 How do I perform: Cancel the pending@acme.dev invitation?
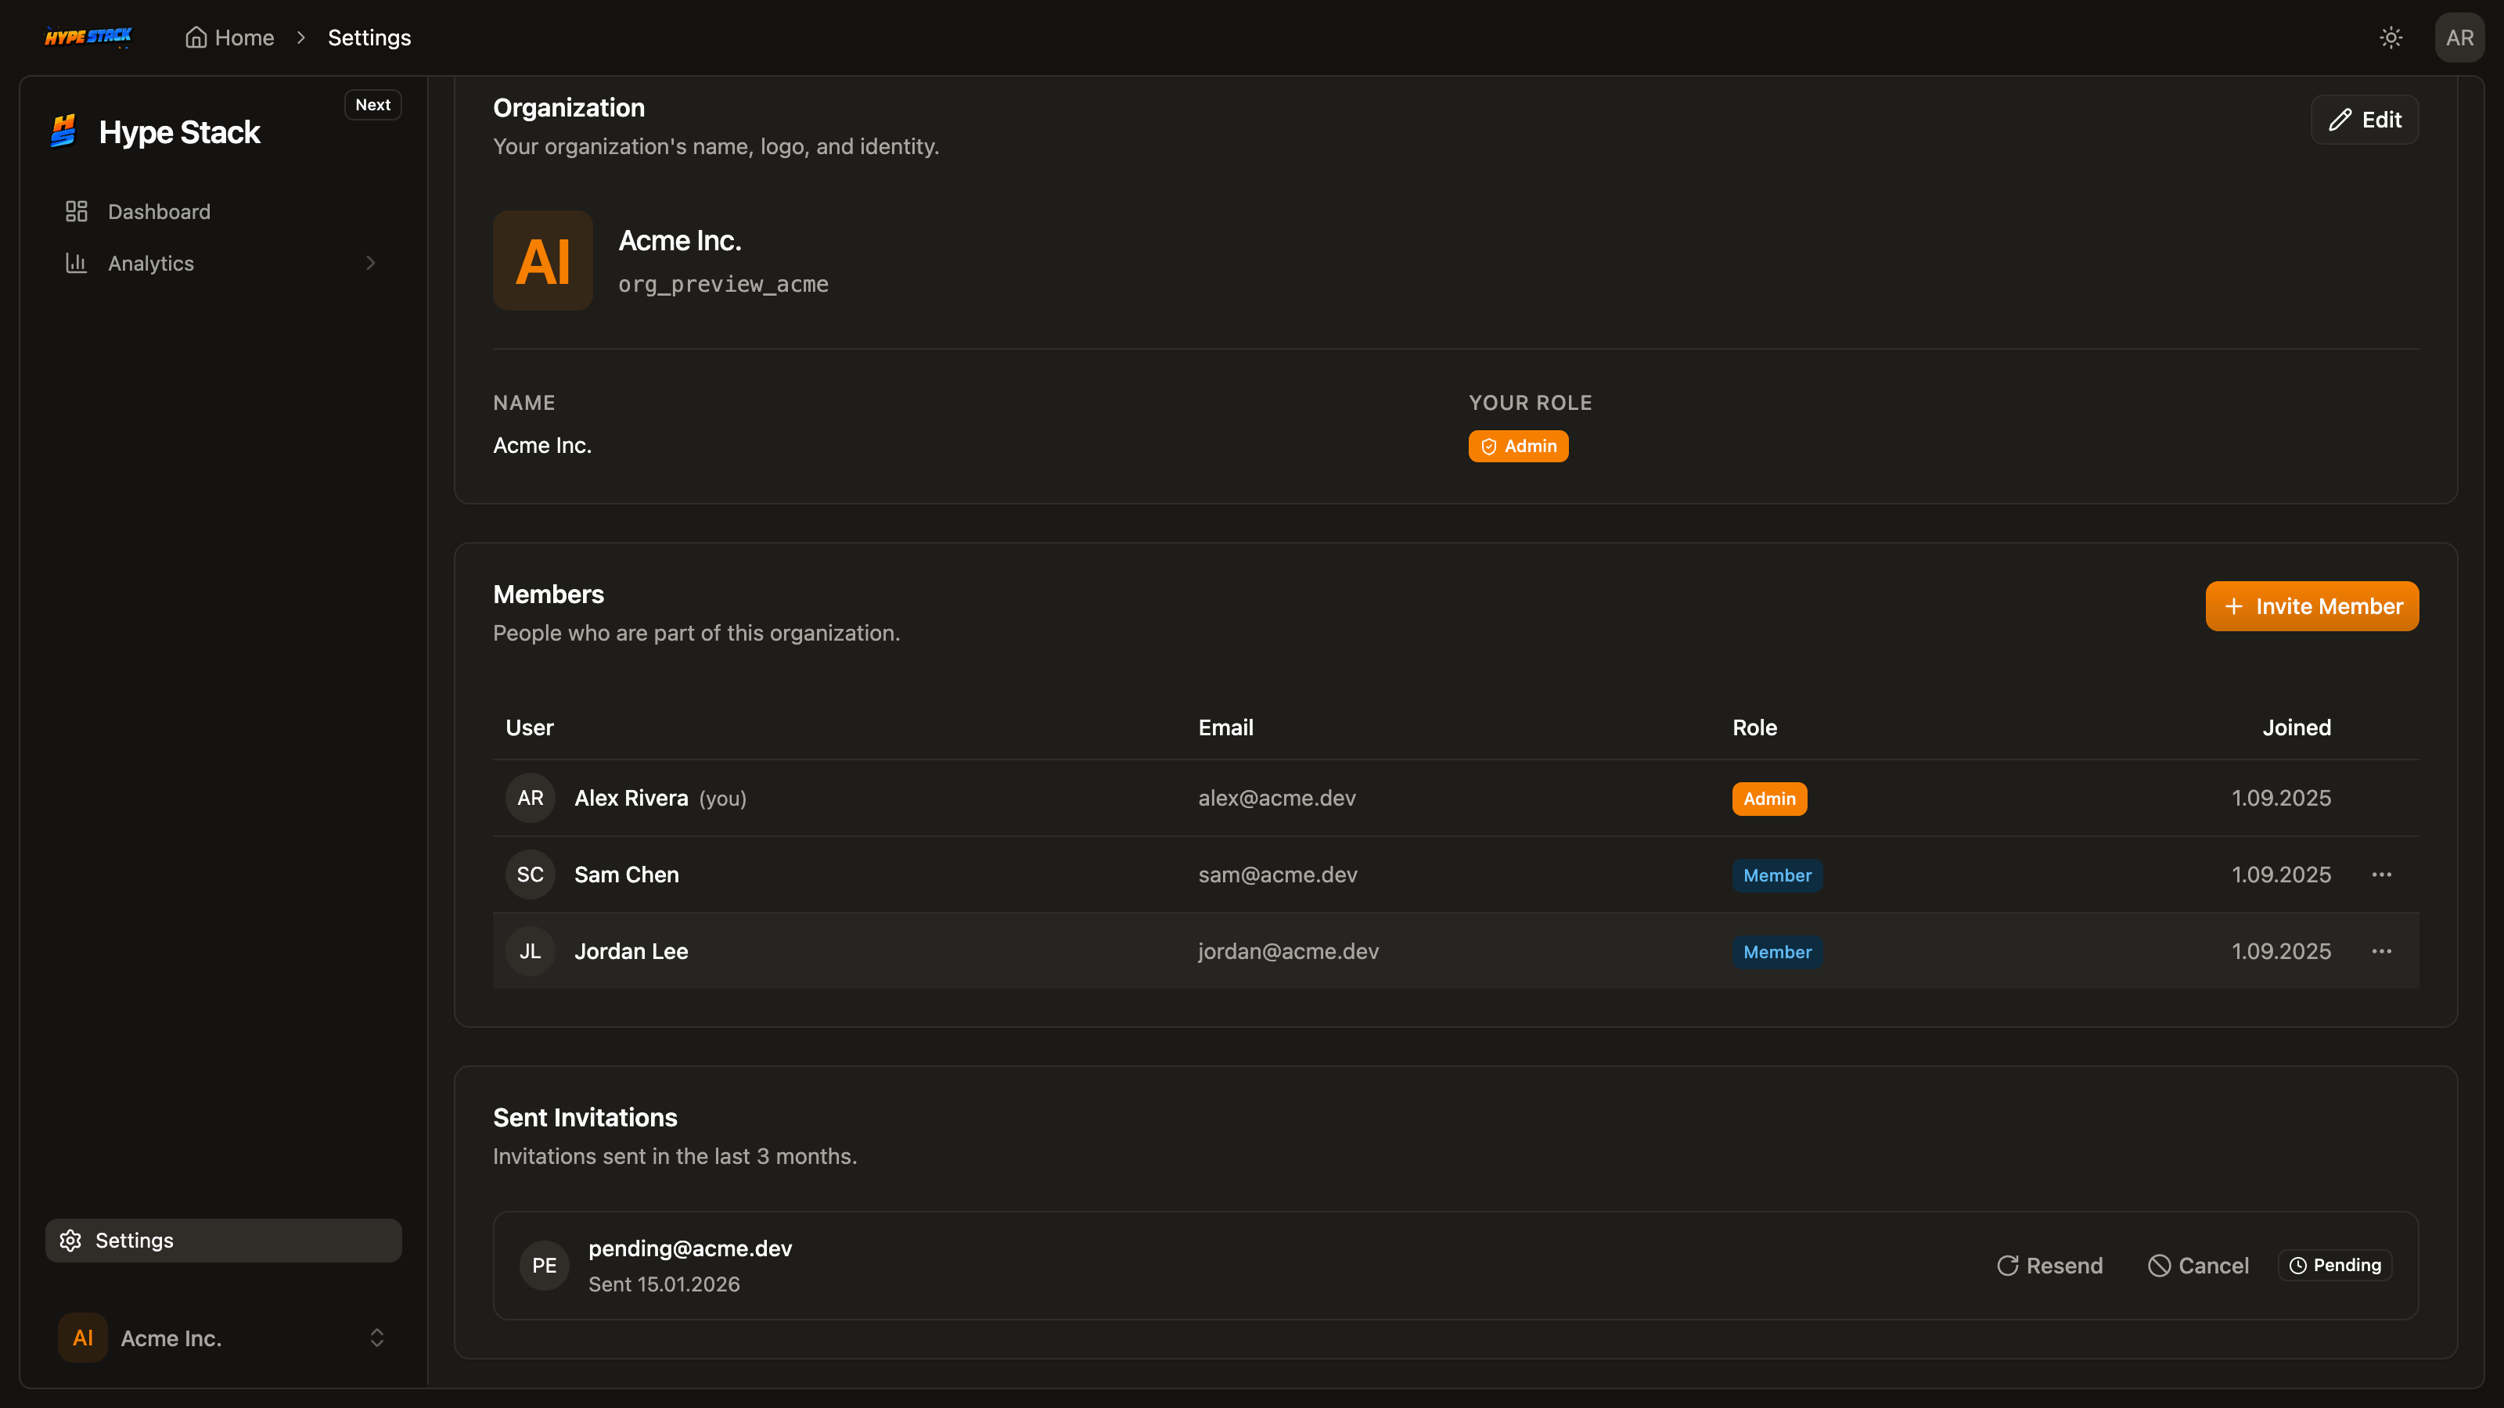pyautogui.click(x=2198, y=1265)
